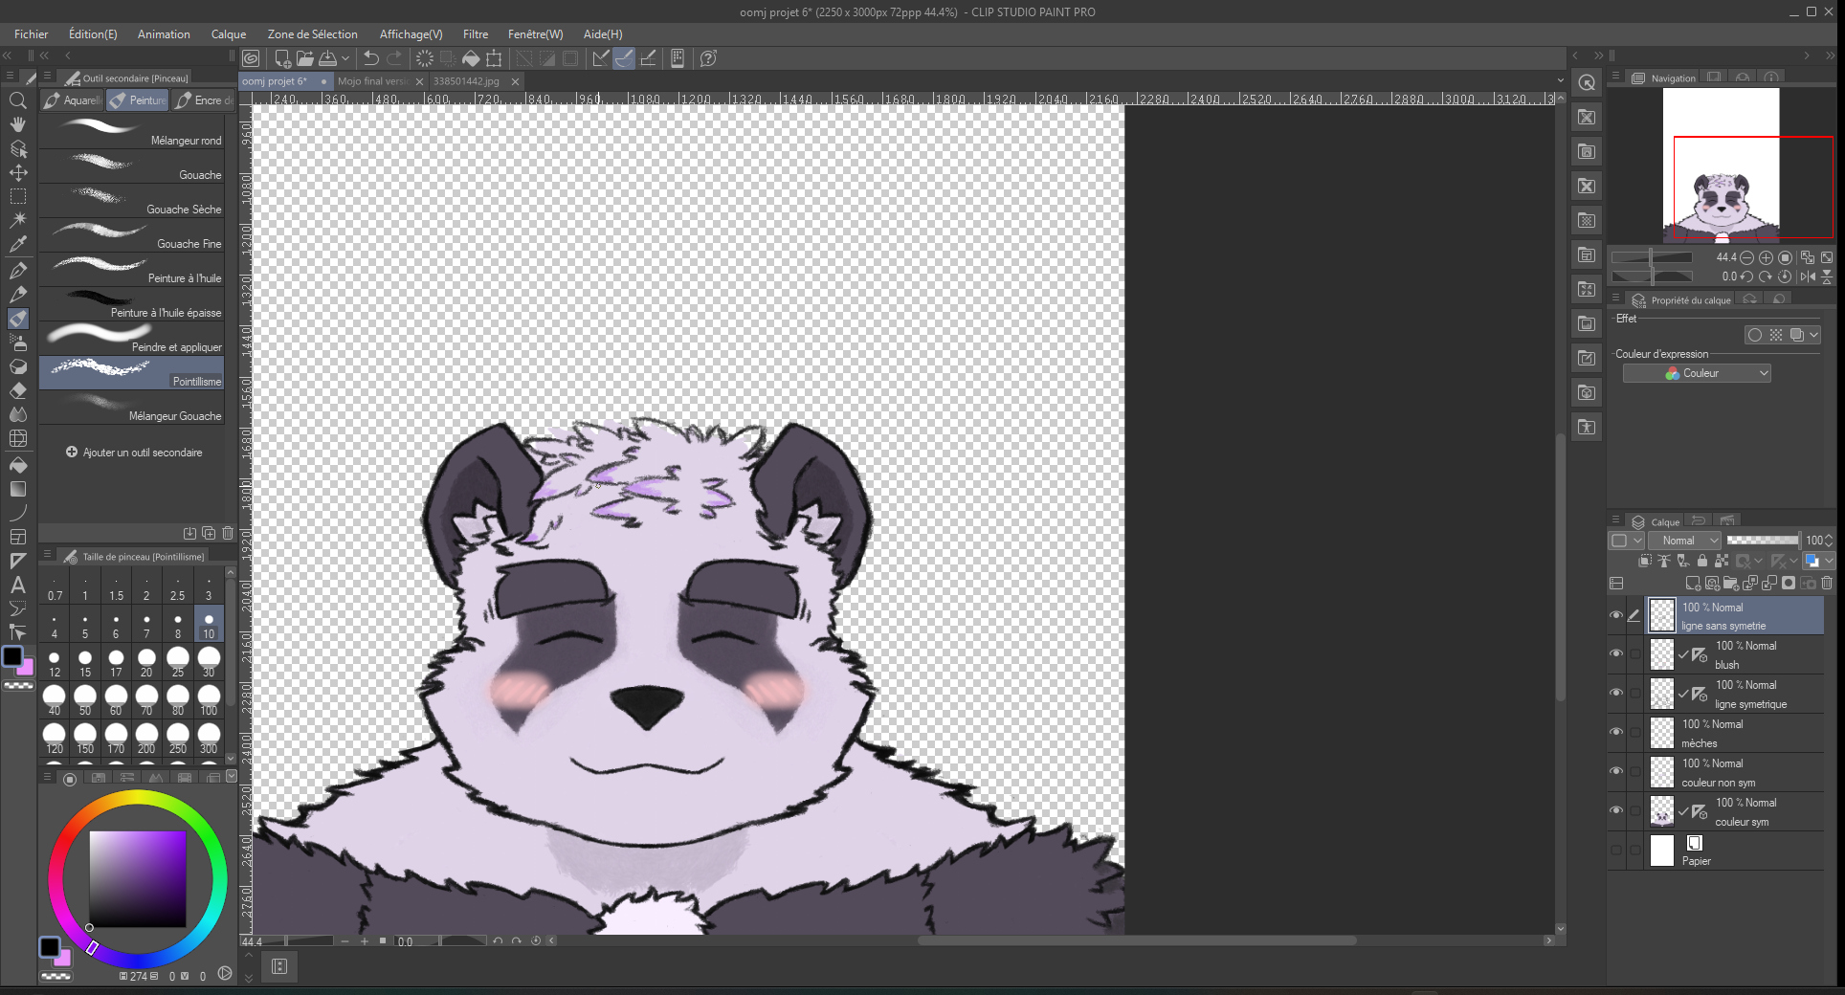Hide the blush layer

tap(1616, 654)
